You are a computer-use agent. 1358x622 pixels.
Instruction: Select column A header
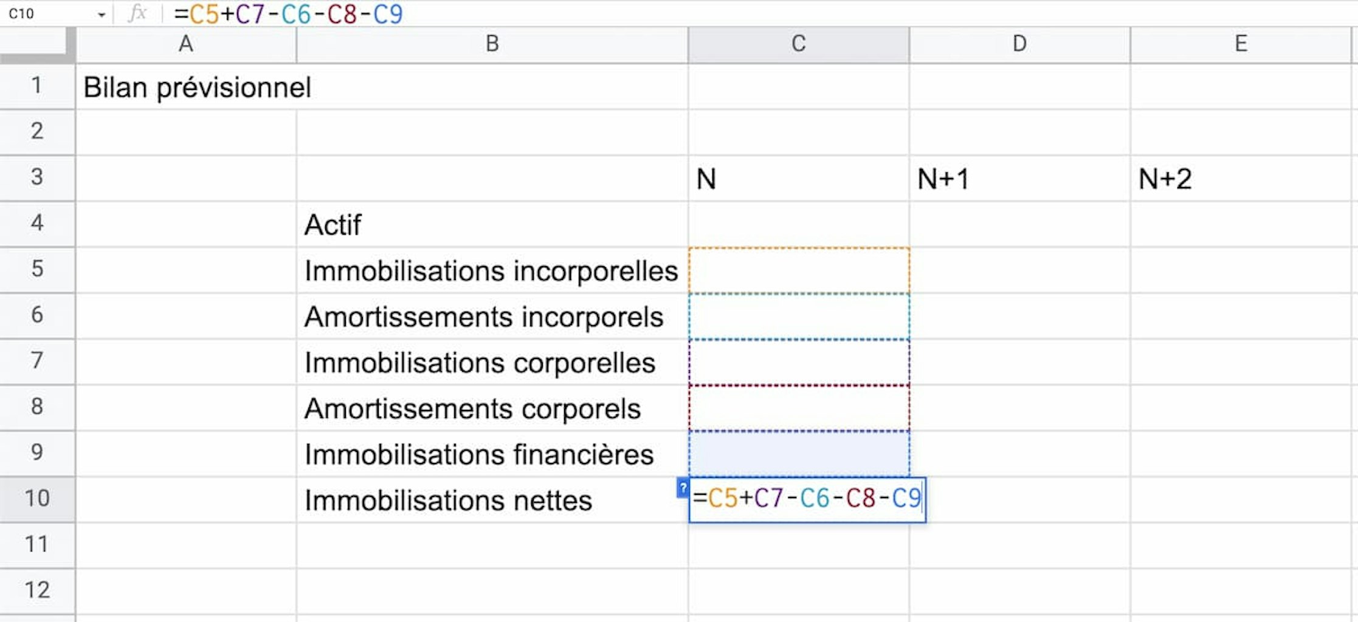coord(186,44)
